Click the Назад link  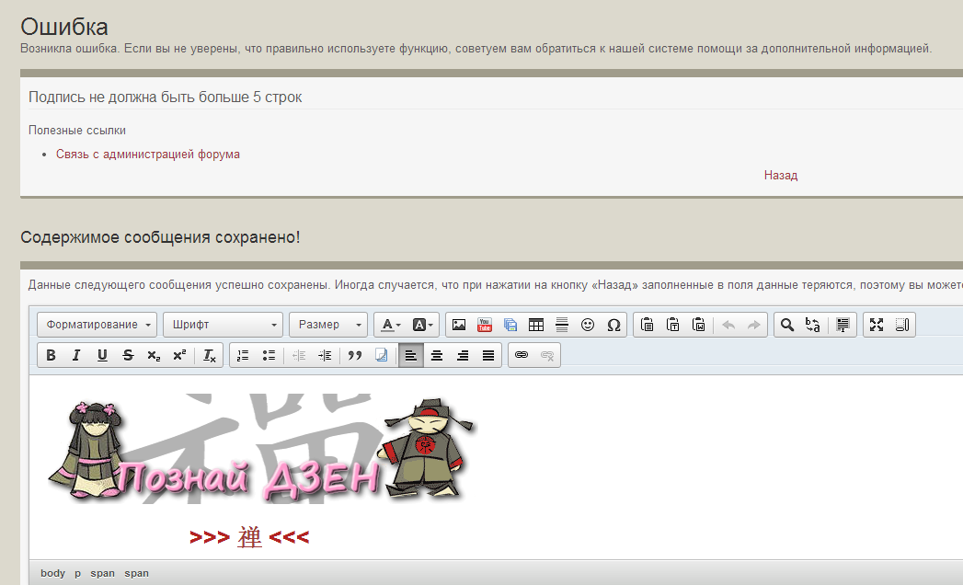coord(781,175)
